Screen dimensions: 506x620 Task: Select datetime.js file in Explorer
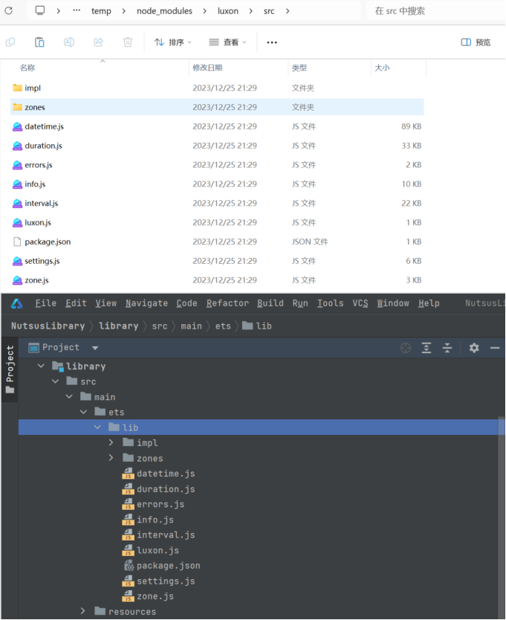tap(217, 126)
